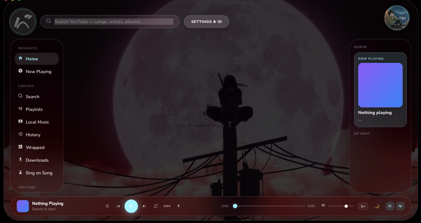Start playback with the play button
Screen dimensions: 421x223
click(131, 206)
